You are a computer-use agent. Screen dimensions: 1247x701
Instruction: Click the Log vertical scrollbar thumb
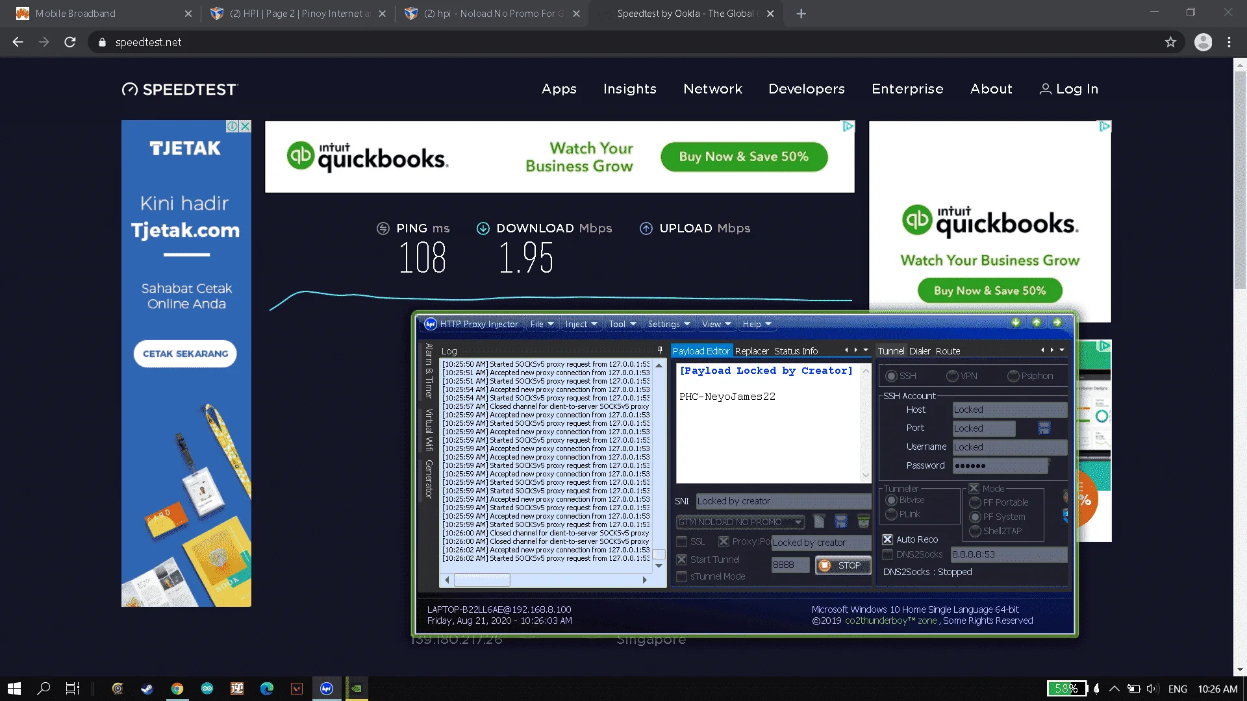coord(659,554)
